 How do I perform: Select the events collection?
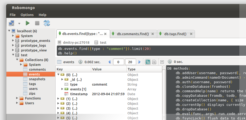(34, 74)
